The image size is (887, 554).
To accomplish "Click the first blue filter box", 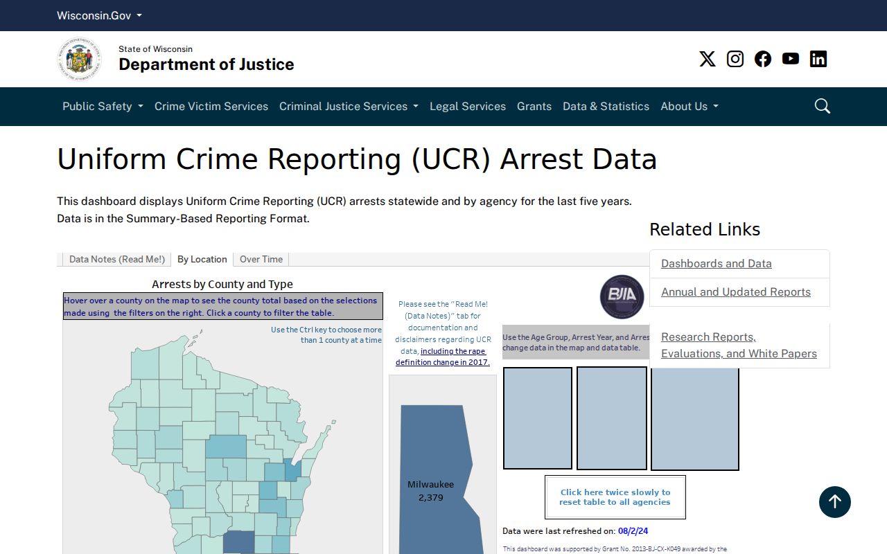I will click(x=538, y=418).
